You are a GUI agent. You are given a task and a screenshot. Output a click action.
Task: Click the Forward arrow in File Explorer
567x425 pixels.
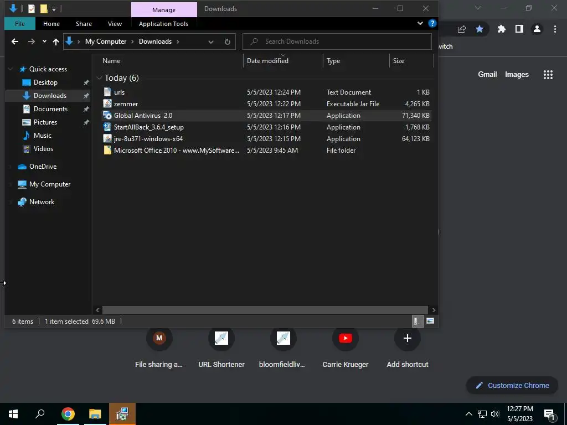pos(32,42)
